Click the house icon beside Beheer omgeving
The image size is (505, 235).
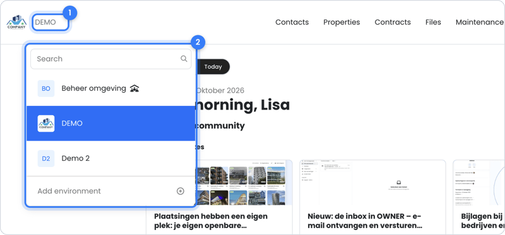pos(134,88)
